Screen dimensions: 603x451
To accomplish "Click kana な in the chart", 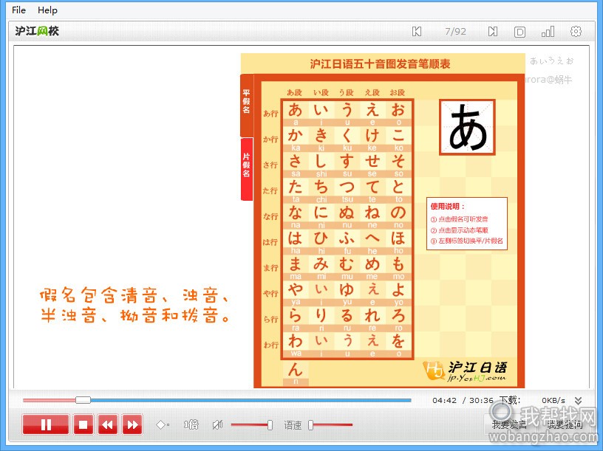I will coord(296,213).
